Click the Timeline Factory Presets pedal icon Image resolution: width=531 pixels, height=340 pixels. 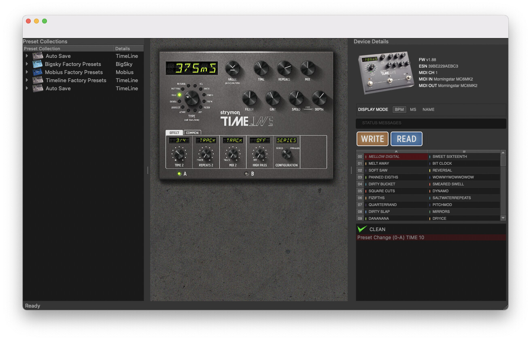coord(38,80)
